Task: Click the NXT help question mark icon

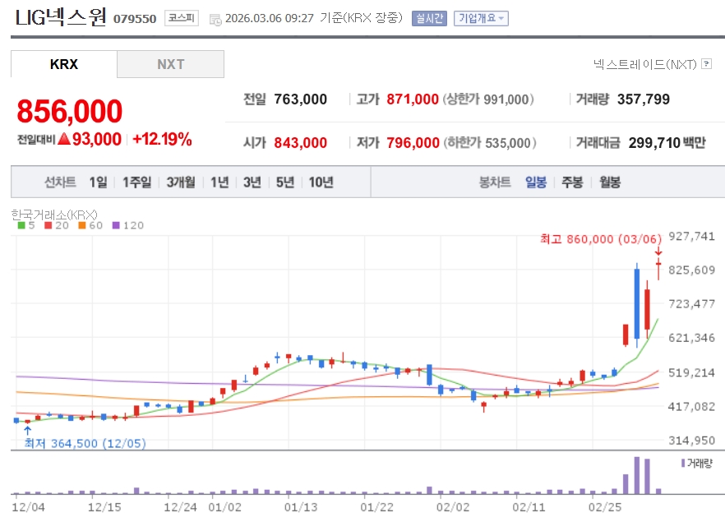Action: pos(707,63)
